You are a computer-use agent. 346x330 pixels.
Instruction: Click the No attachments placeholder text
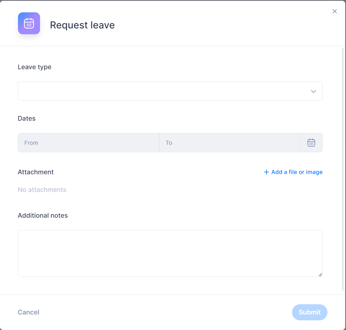click(42, 190)
